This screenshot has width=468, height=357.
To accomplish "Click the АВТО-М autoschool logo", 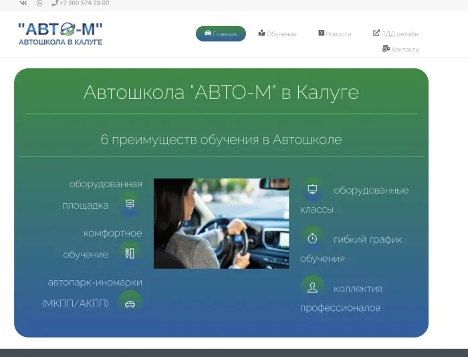I will click(x=61, y=33).
